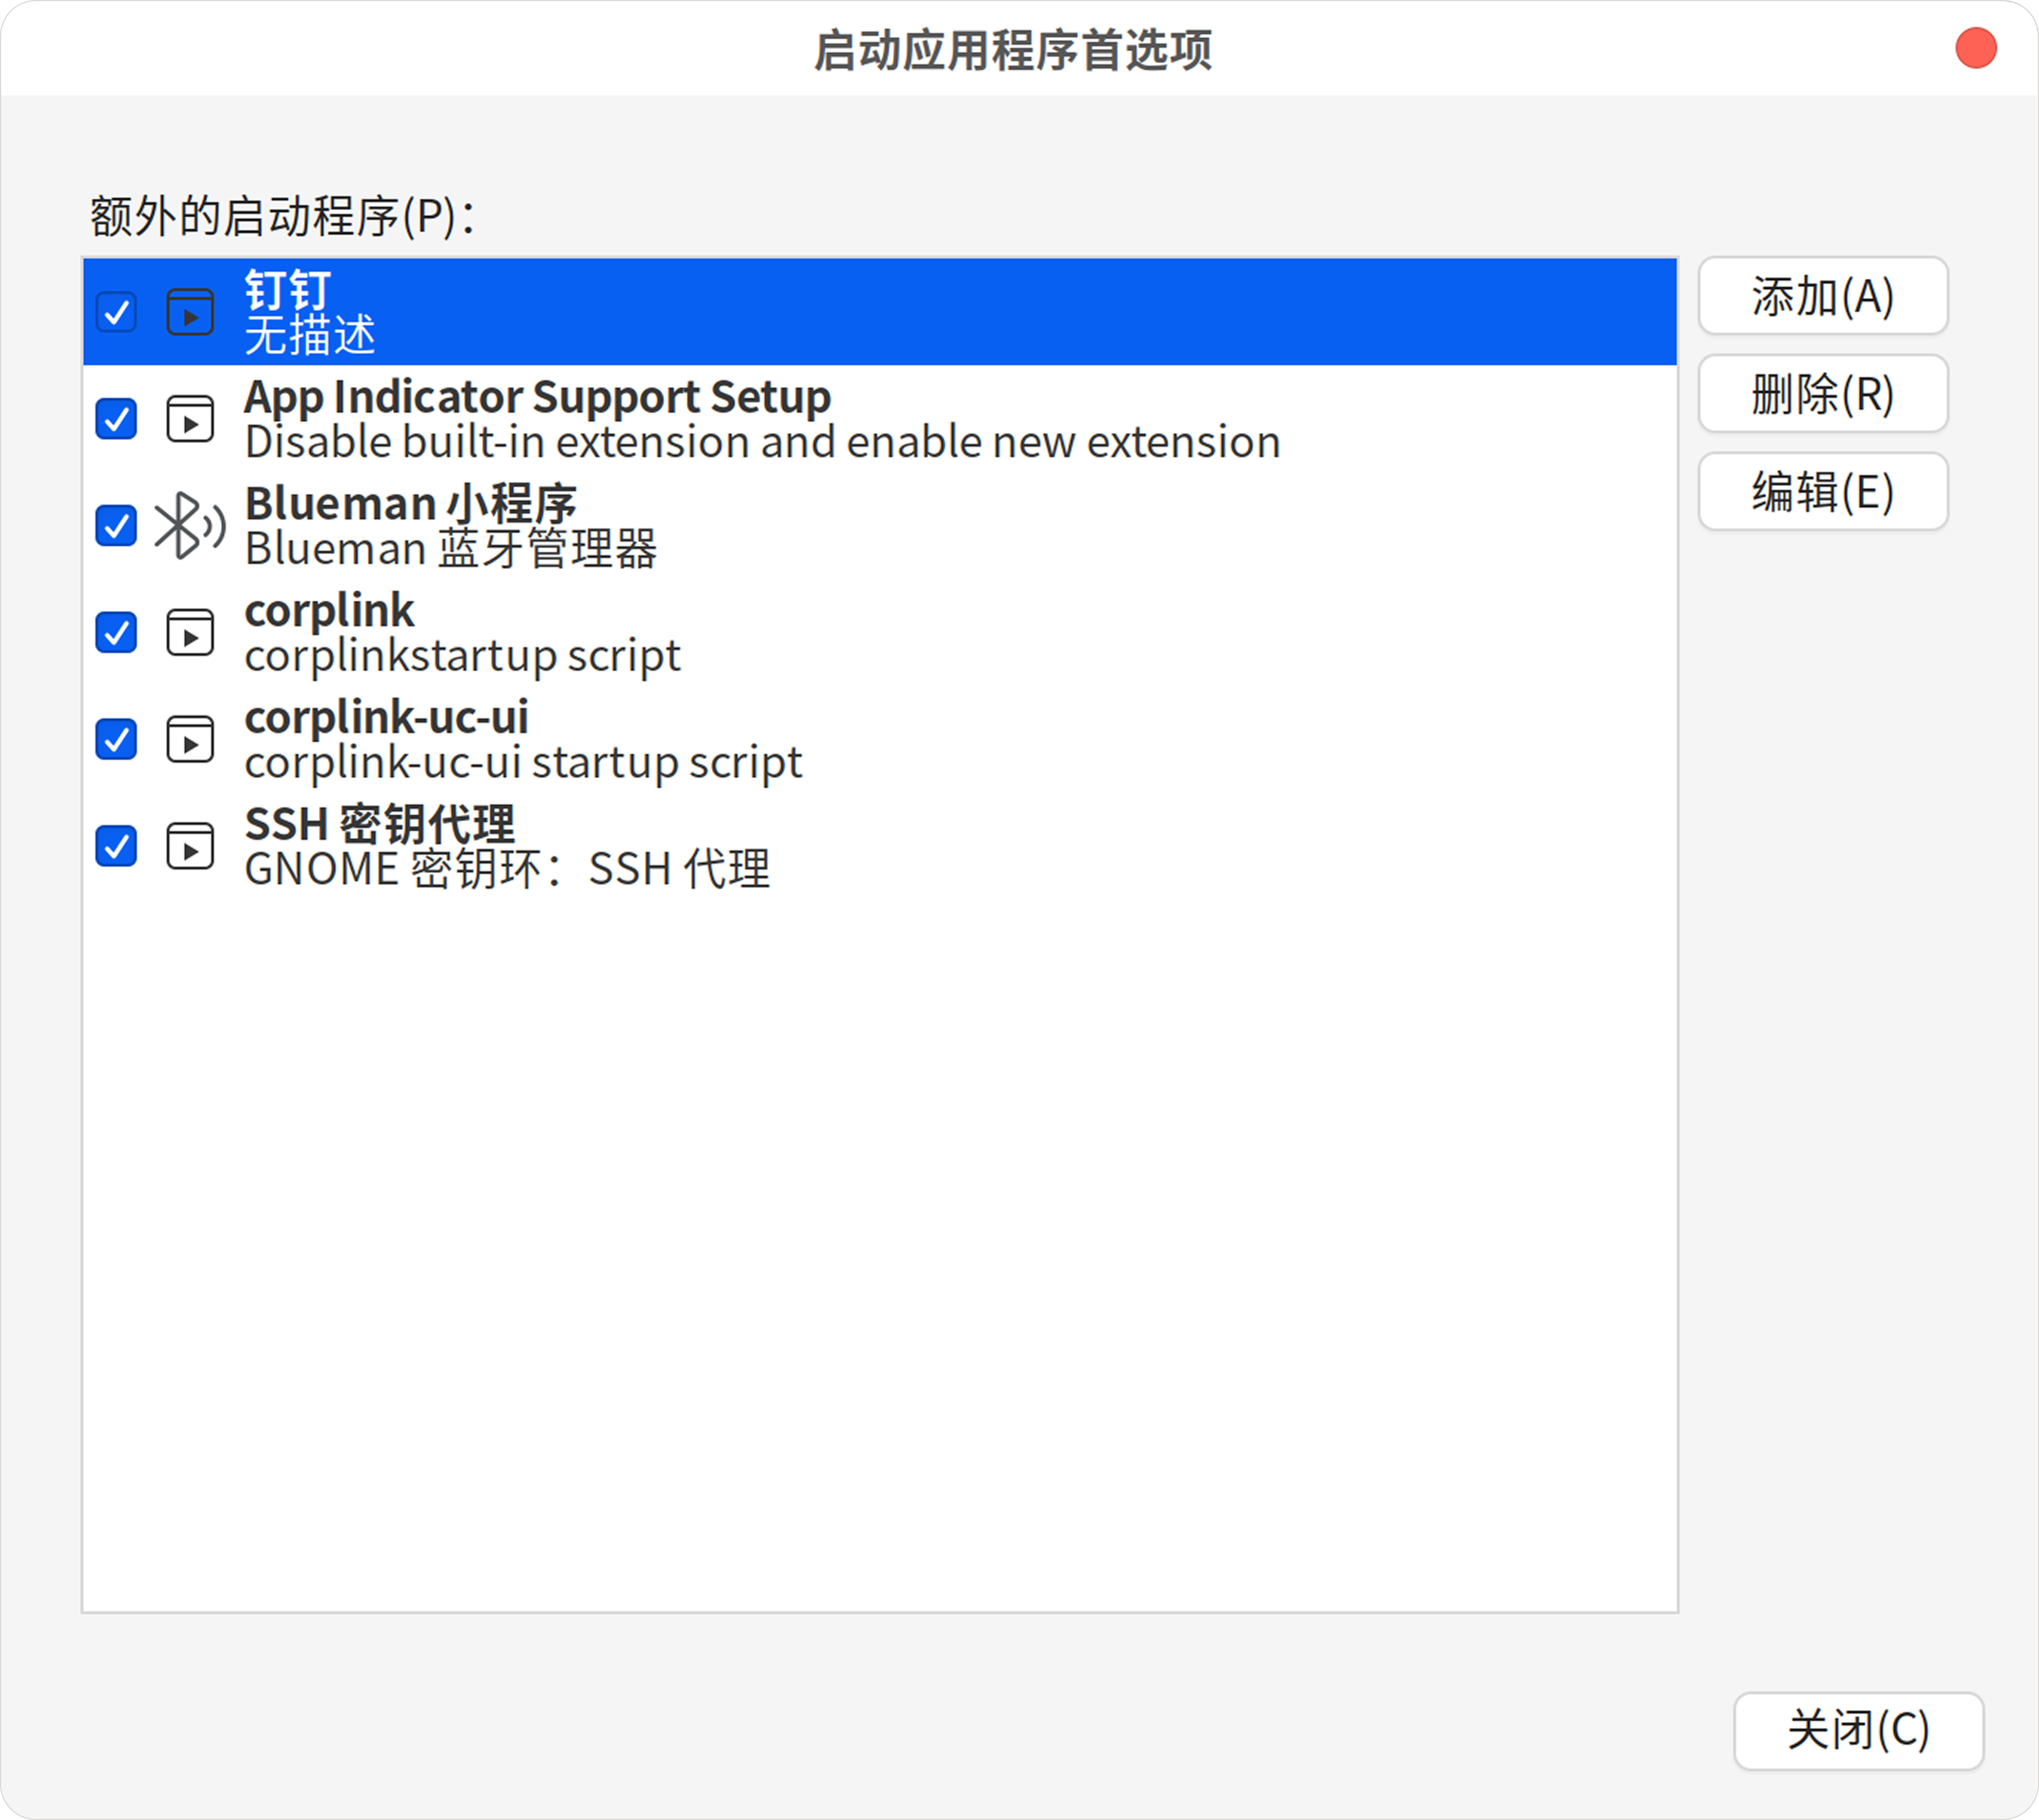This screenshot has height=1820, width=2039.
Task: Click the 'corplinkstartup script' description
Action: pyautogui.click(x=462, y=656)
